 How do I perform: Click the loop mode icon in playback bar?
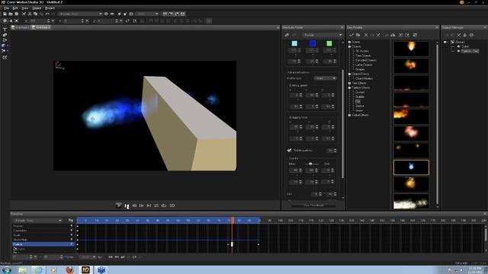(x=164, y=205)
